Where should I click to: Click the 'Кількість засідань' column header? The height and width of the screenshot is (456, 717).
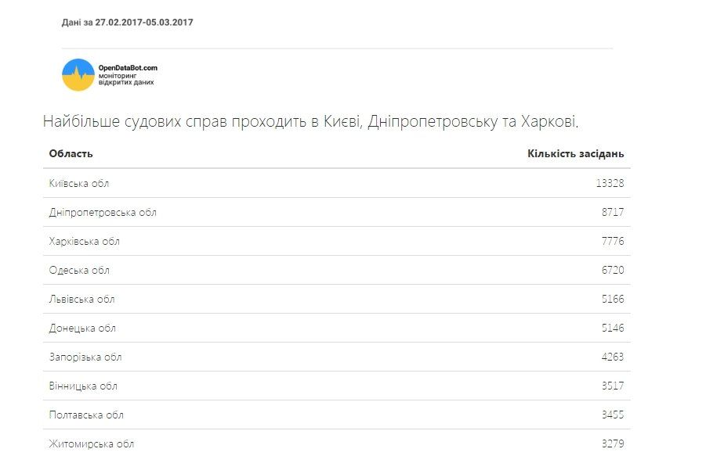pos(576,153)
